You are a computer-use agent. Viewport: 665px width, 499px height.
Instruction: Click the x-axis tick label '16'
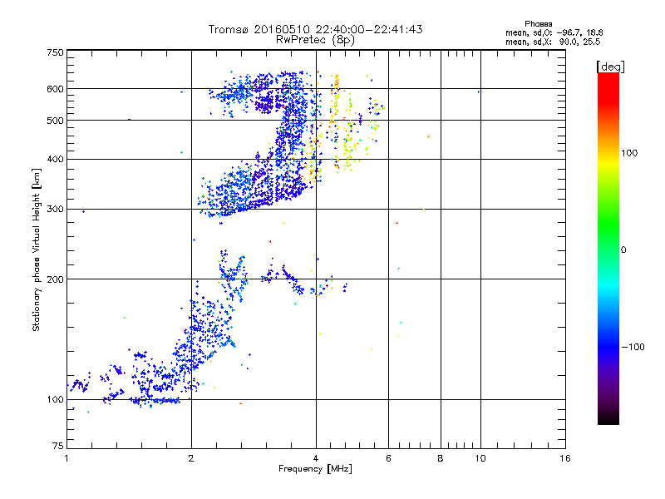tap(565, 458)
